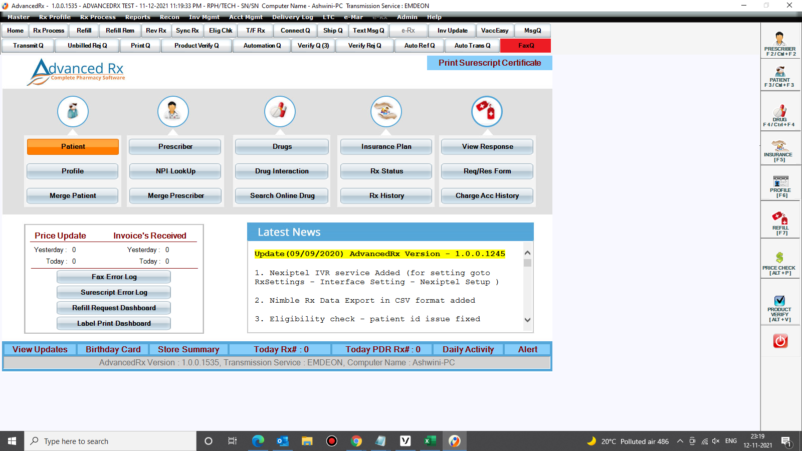Select the Verify Q (3) tab
This screenshot has width=802, height=451.
pos(313,46)
